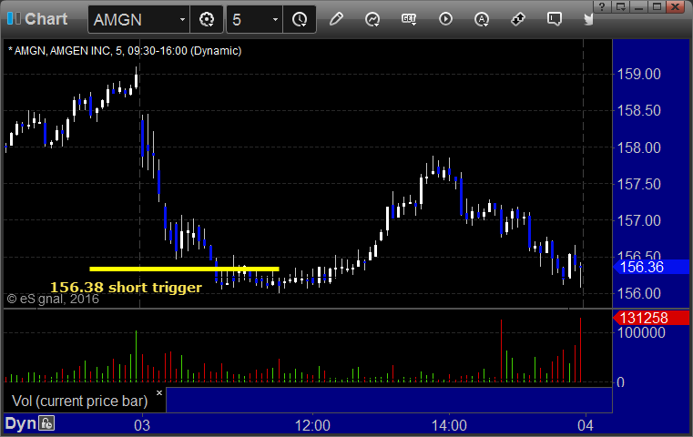Click the trade arrows diamond icon
The width and height of the screenshot is (693, 437).
tap(517, 19)
